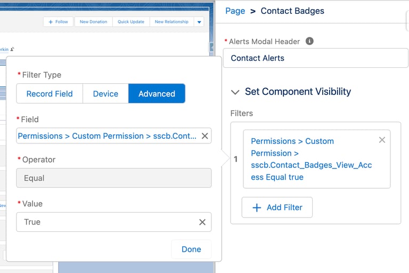The image size is (409, 273).
Task: Select the Device filter type
Action: pos(105,93)
